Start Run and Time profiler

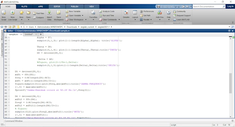[x=106, y=16]
